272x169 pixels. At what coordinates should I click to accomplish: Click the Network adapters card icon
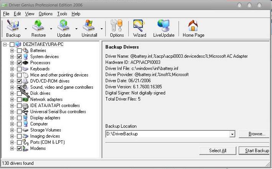(25, 99)
